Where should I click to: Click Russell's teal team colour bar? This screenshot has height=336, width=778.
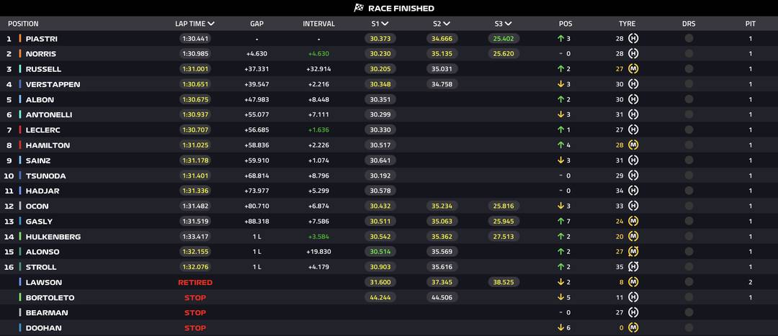click(x=20, y=69)
